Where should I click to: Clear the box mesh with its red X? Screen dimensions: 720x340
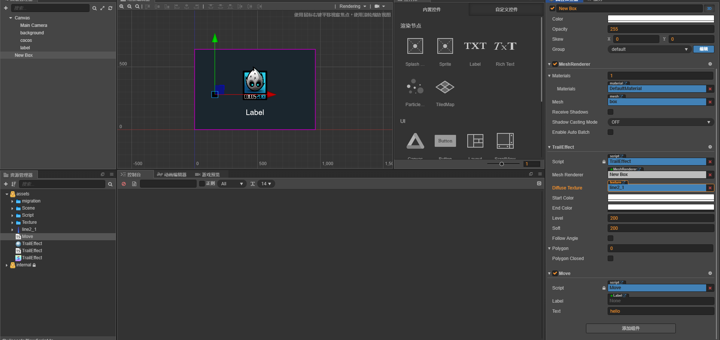point(710,102)
